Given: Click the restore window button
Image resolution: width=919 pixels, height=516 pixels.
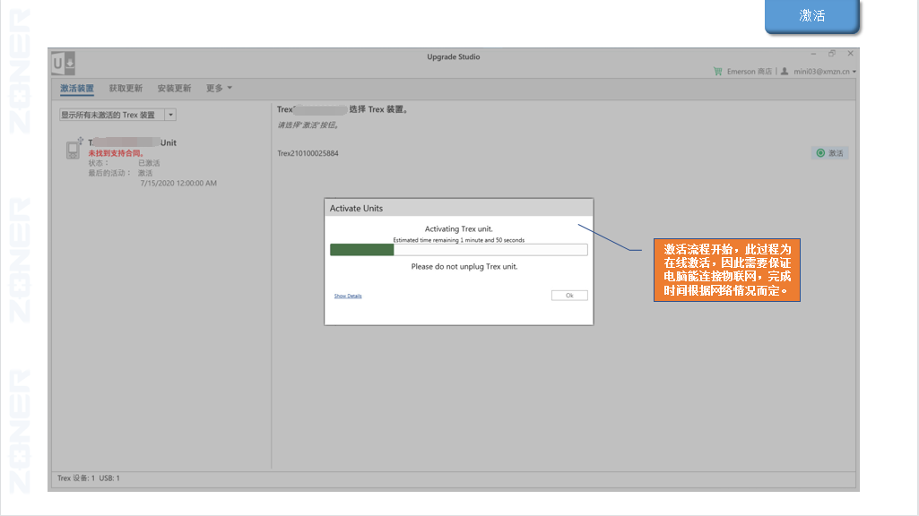Looking at the screenshot, I should point(832,54).
